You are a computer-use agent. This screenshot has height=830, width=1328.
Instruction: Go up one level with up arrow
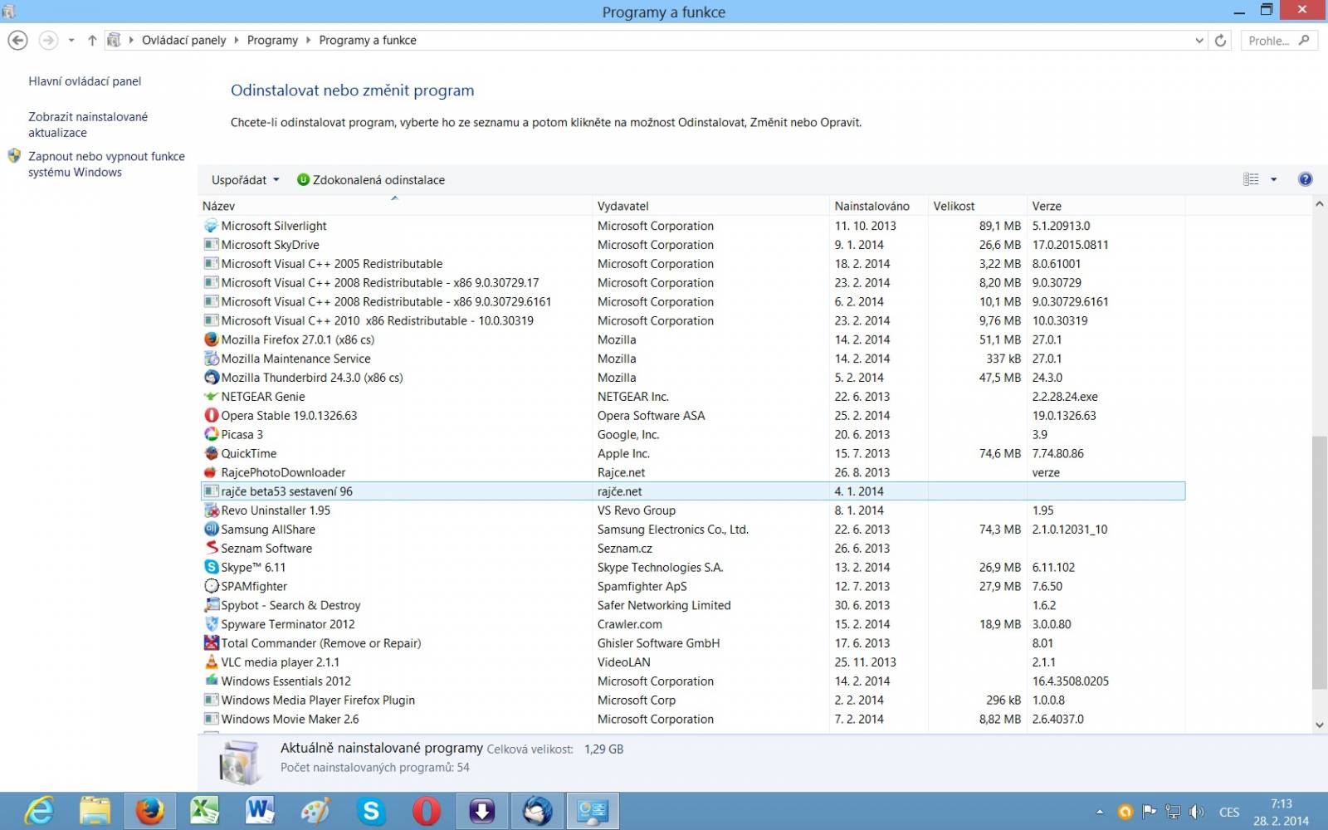click(92, 41)
